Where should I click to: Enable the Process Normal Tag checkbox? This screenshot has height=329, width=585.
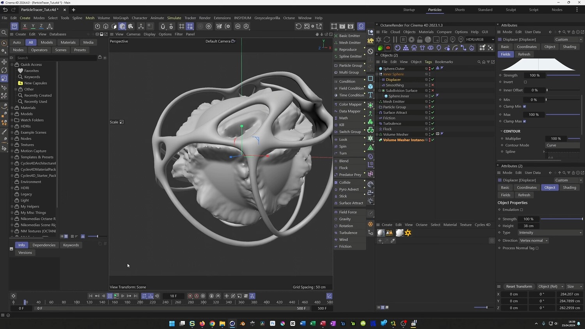pyautogui.click(x=537, y=248)
